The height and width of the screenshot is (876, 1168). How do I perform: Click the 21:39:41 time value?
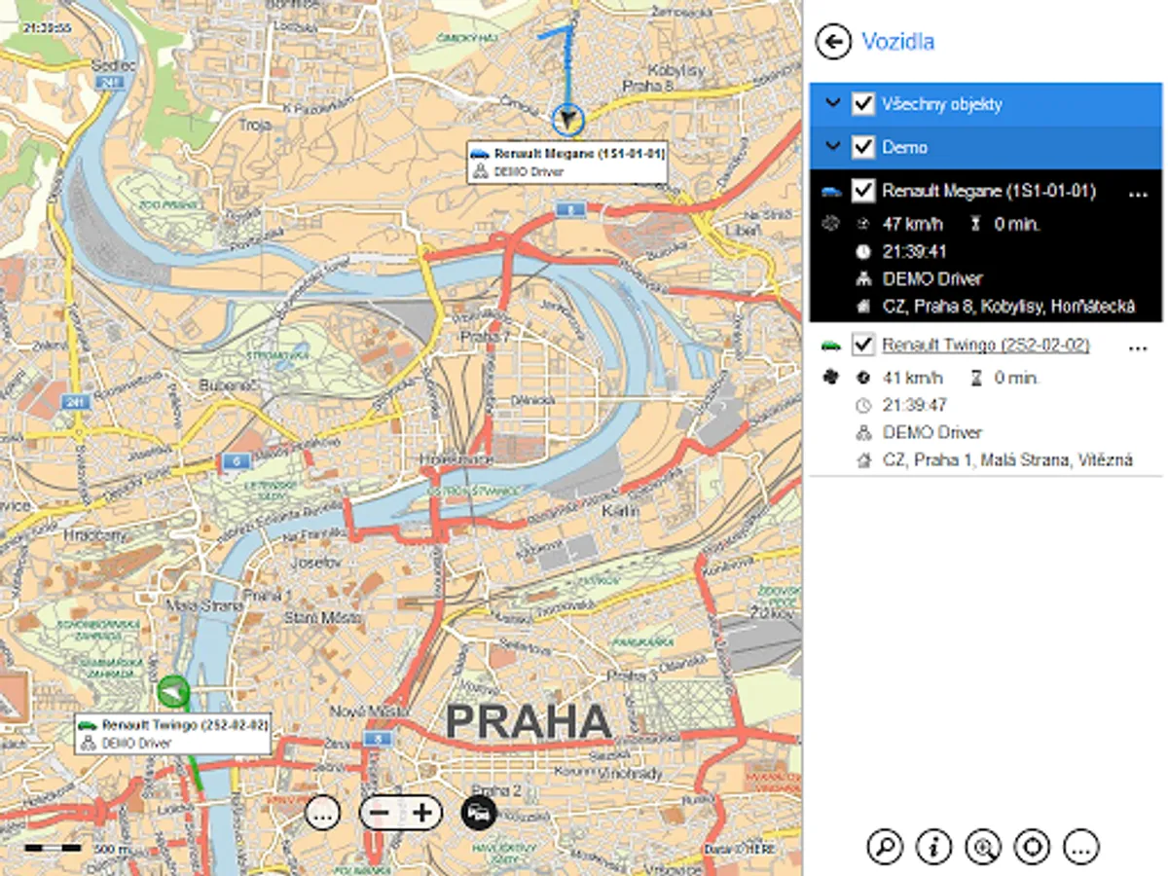click(915, 251)
